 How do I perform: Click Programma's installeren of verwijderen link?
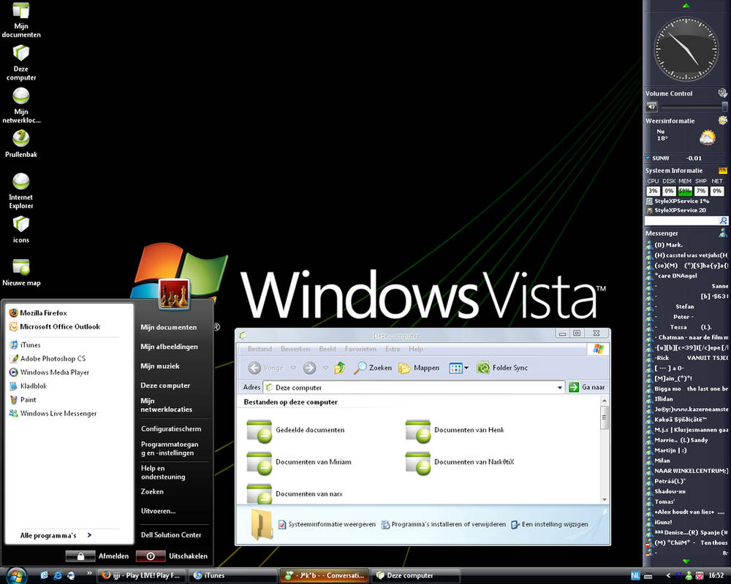tap(444, 524)
